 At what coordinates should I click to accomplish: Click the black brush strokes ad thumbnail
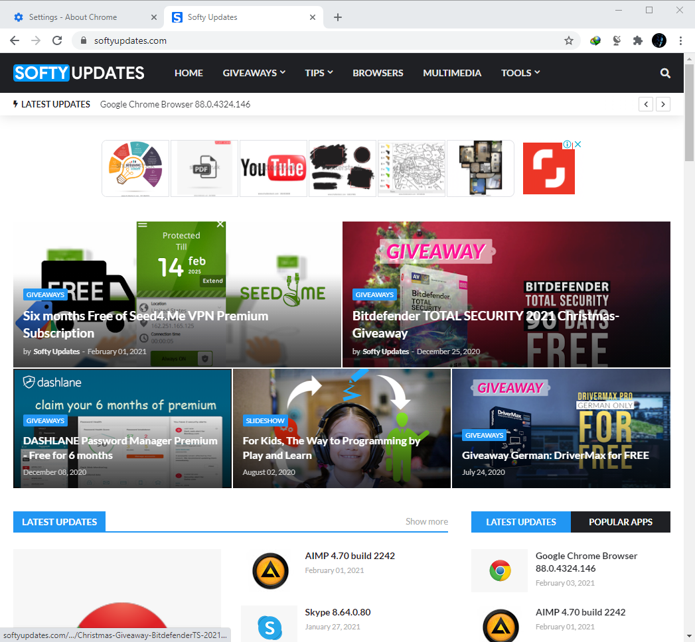[x=343, y=168]
